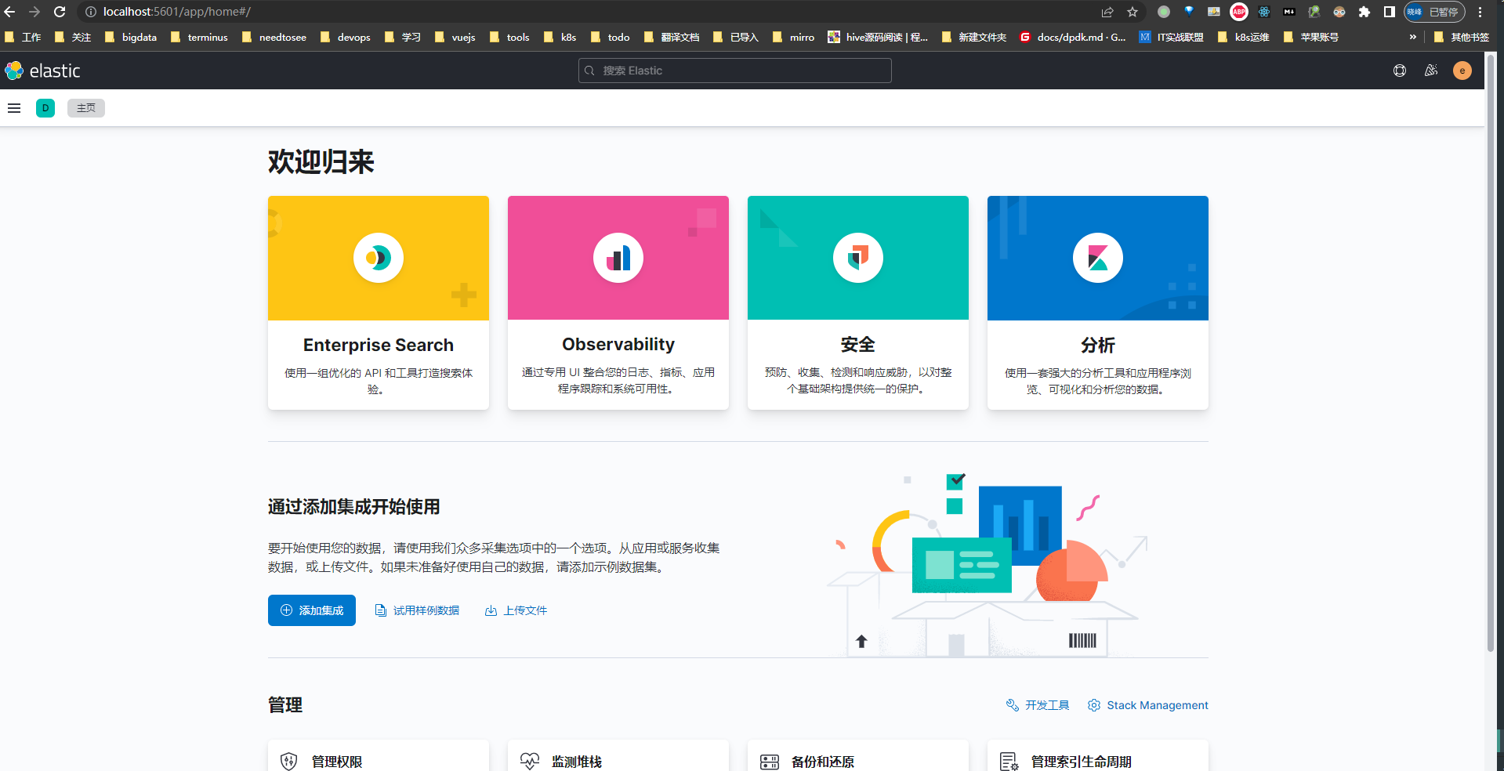The width and height of the screenshot is (1504, 771).
Task: Focus the 搜索 Elastic search field
Action: pyautogui.click(x=735, y=71)
